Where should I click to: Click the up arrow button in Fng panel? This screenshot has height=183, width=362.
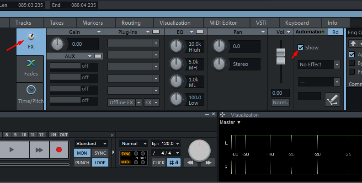point(353,43)
